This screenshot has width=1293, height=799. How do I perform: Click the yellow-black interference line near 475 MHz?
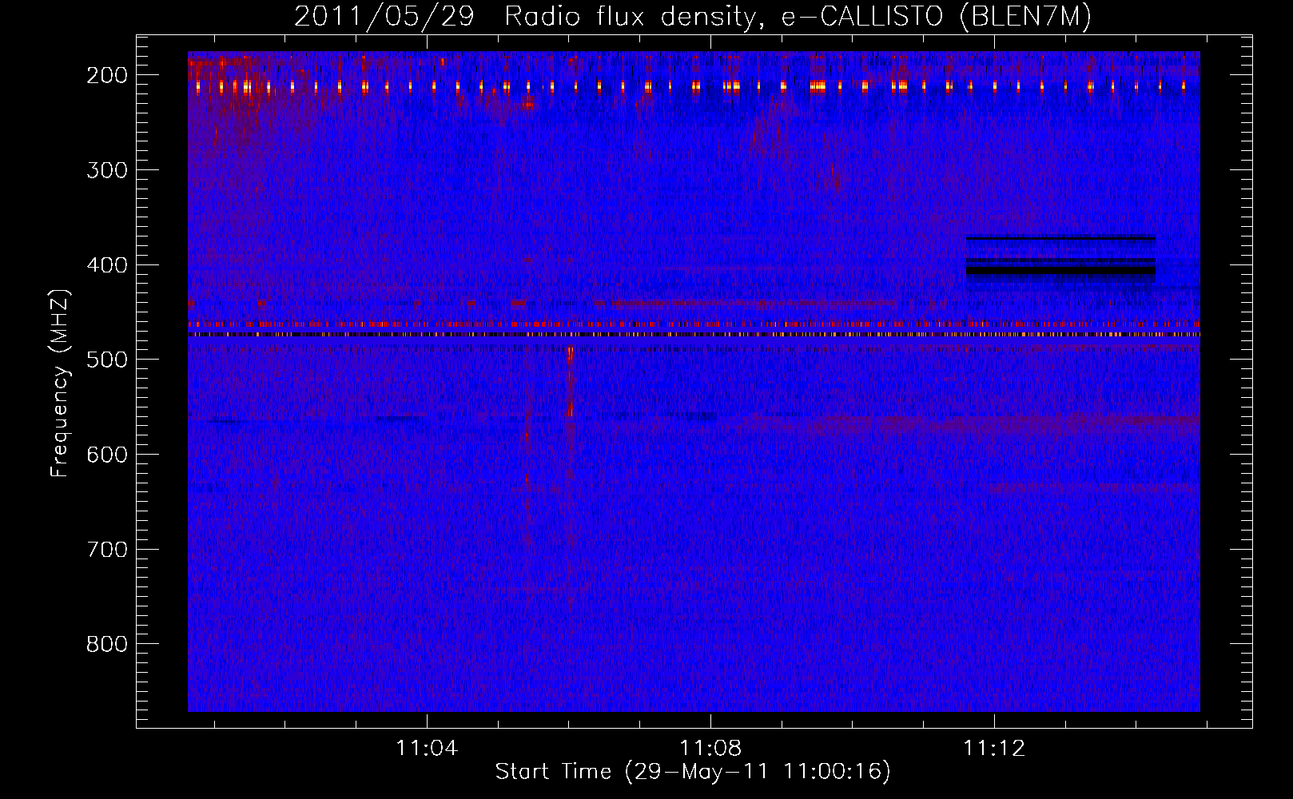pos(694,335)
